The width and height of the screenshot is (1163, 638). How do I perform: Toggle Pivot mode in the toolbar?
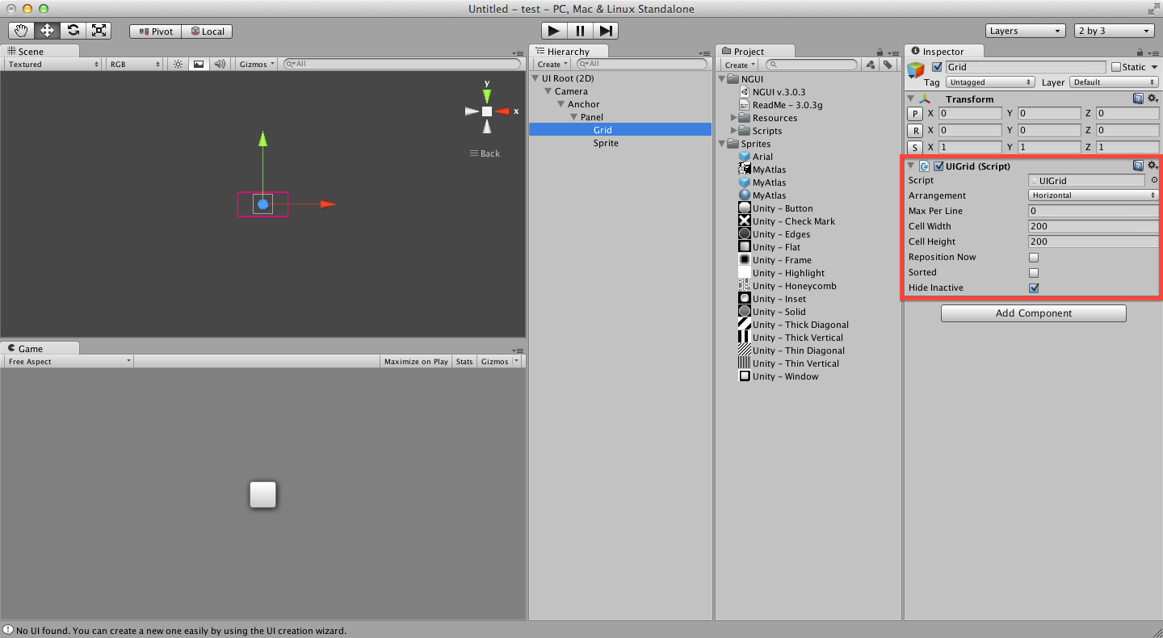click(154, 31)
